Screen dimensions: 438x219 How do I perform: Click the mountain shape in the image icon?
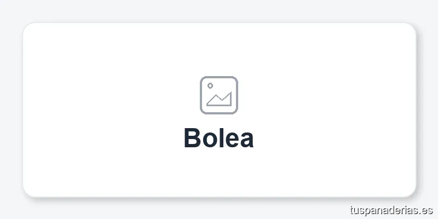pyautogui.click(x=220, y=100)
